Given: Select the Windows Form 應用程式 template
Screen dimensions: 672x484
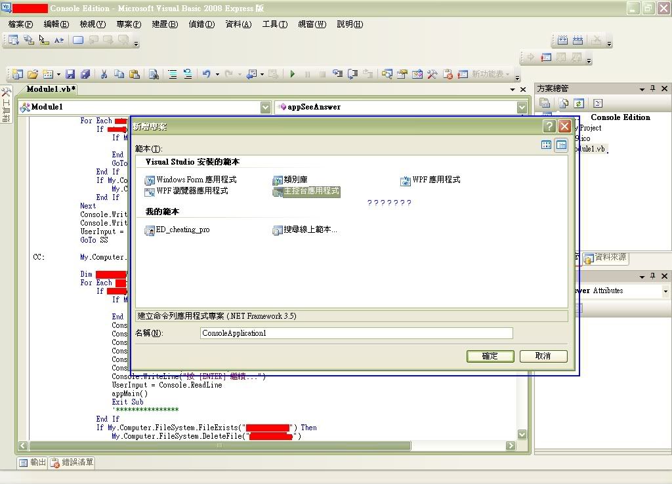Looking at the screenshot, I should (x=191, y=180).
